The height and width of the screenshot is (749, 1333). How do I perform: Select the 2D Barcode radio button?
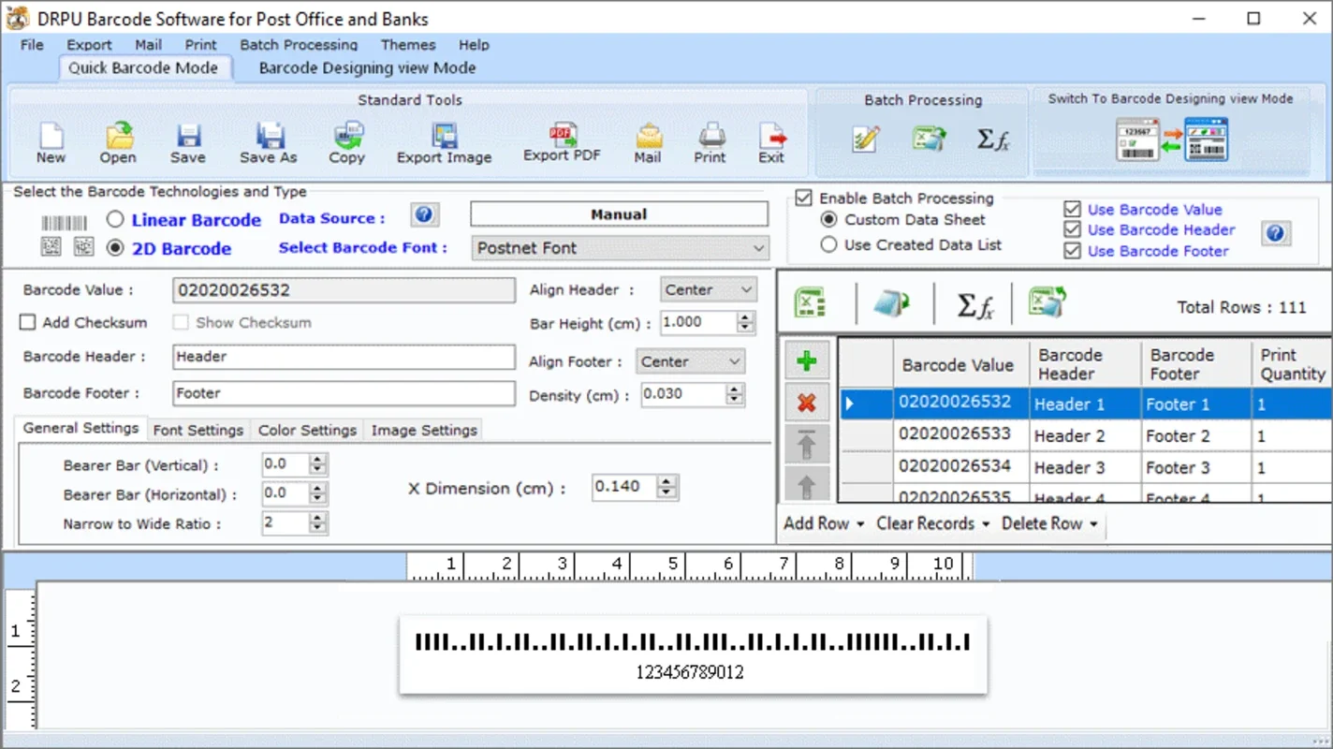115,248
